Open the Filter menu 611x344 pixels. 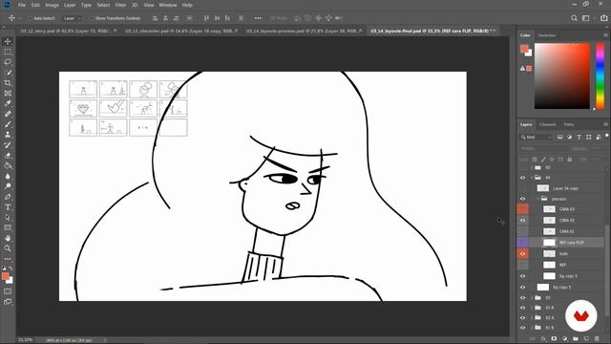click(120, 5)
